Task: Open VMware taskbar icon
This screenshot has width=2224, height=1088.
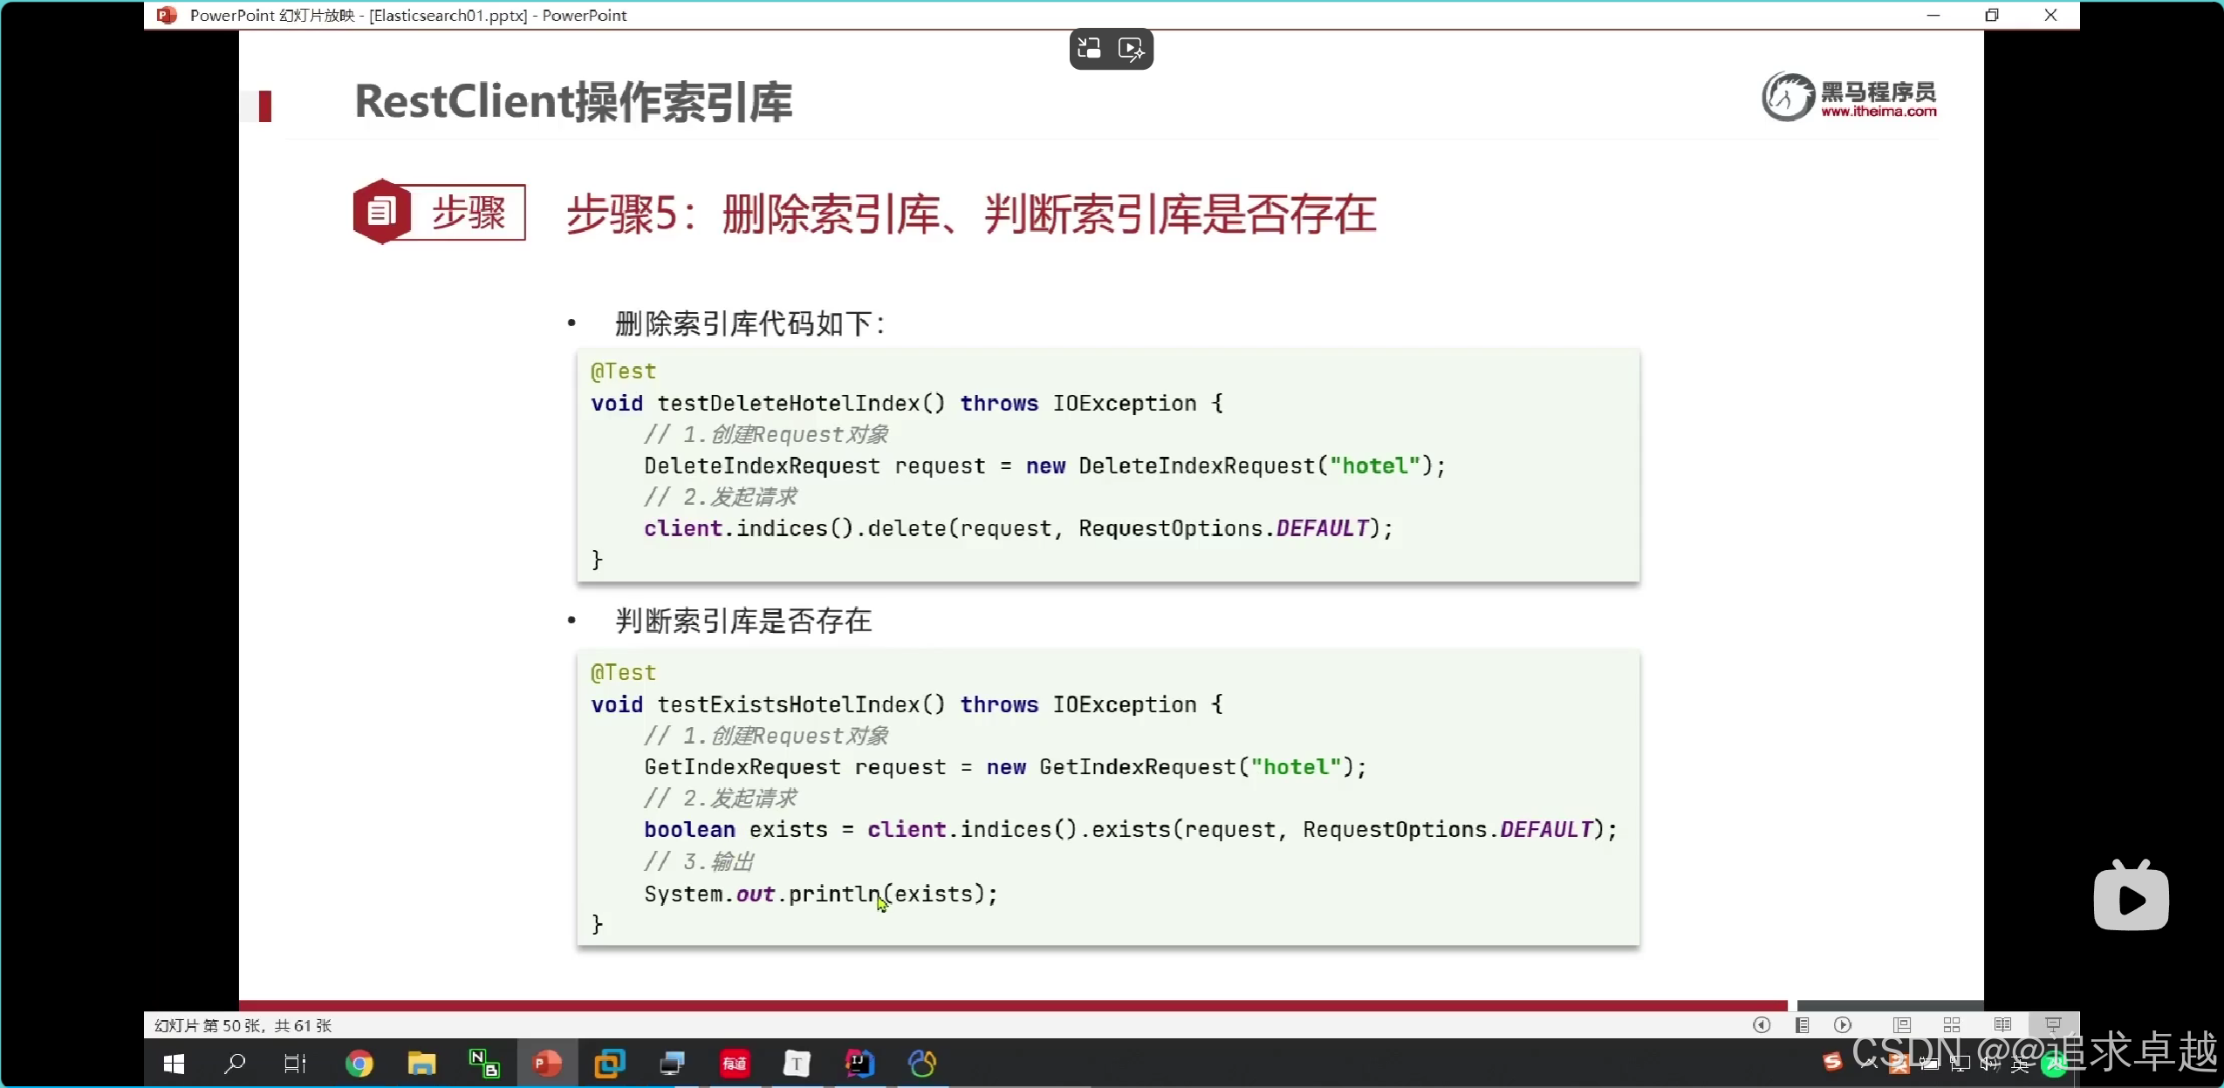Action: (x=610, y=1064)
